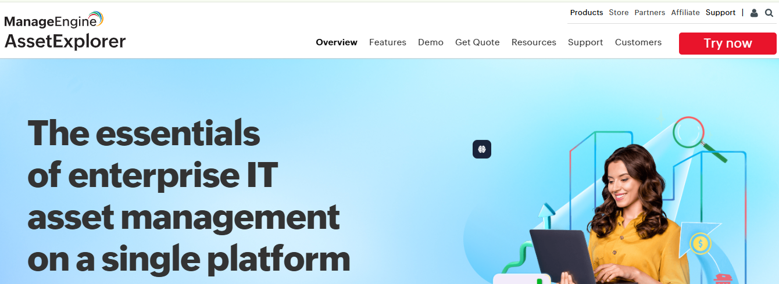
Task: Open the user account icon
Action: (x=754, y=13)
